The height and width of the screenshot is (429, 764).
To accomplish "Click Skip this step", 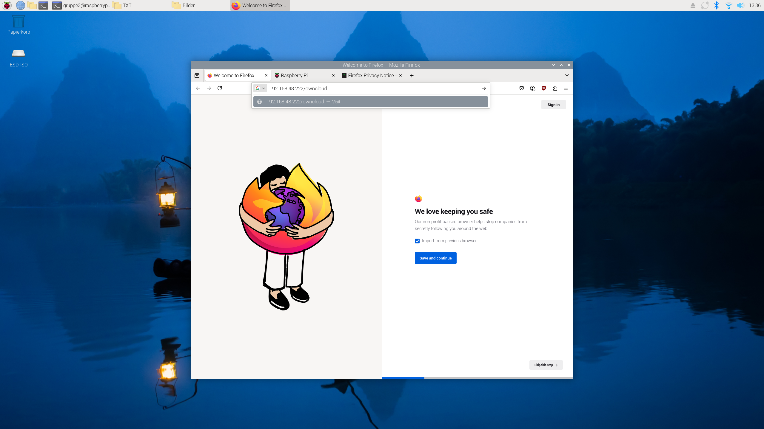I will (x=546, y=365).
